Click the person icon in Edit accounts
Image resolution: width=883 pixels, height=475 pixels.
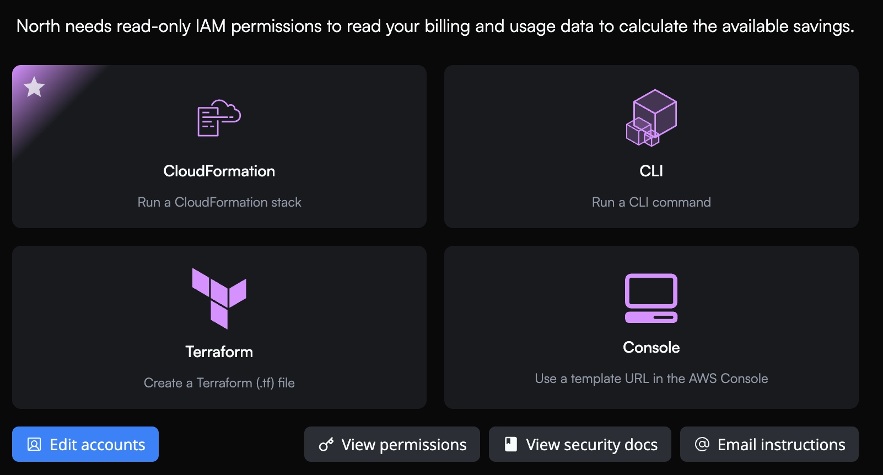point(34,445)
